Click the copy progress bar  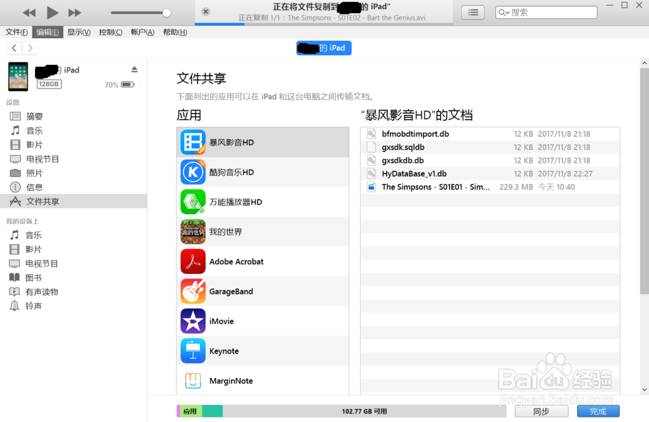coord(324,24)
